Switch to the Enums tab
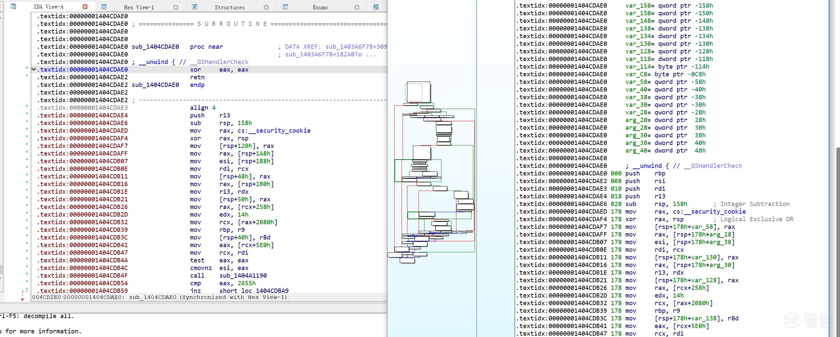This screenshot has height=337, width=840. (320, 7)
